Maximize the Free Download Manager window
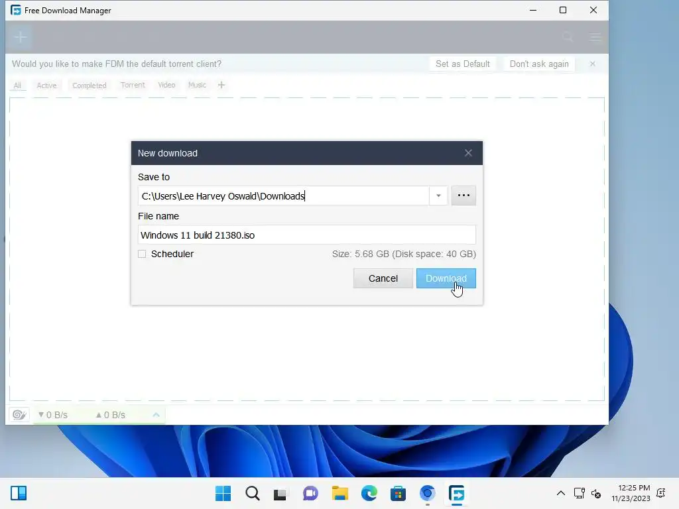This screenshot has height=509, width=679. click(x=563, y=10)
